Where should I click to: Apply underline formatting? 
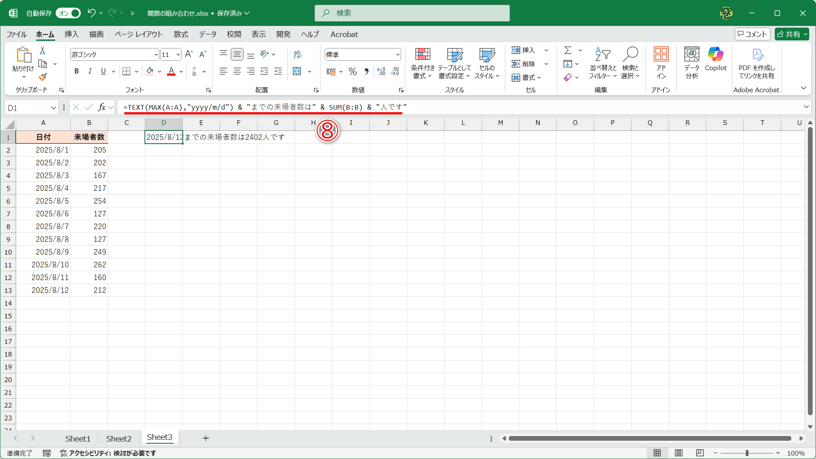pos(103,71)
